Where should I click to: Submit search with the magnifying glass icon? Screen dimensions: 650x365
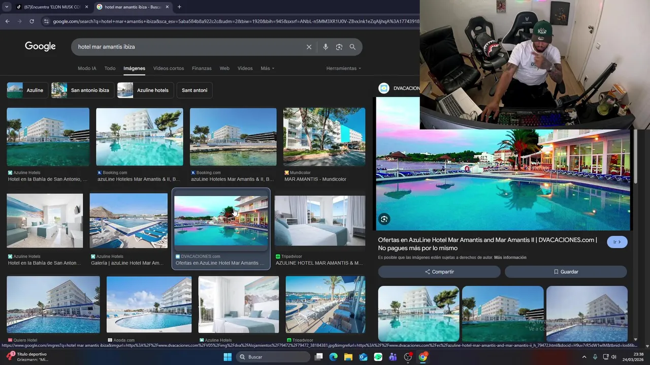click(x=352, y=47)
